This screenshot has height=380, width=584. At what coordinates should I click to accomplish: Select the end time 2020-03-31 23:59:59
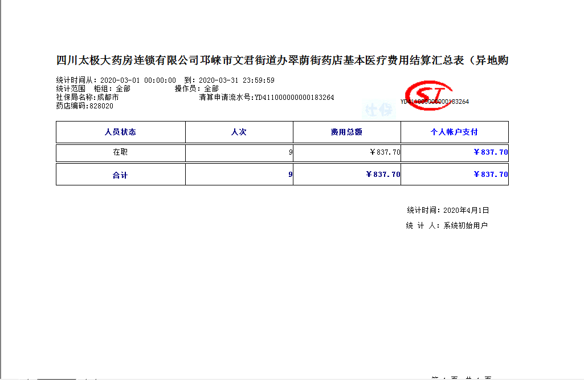pos(236,80)
